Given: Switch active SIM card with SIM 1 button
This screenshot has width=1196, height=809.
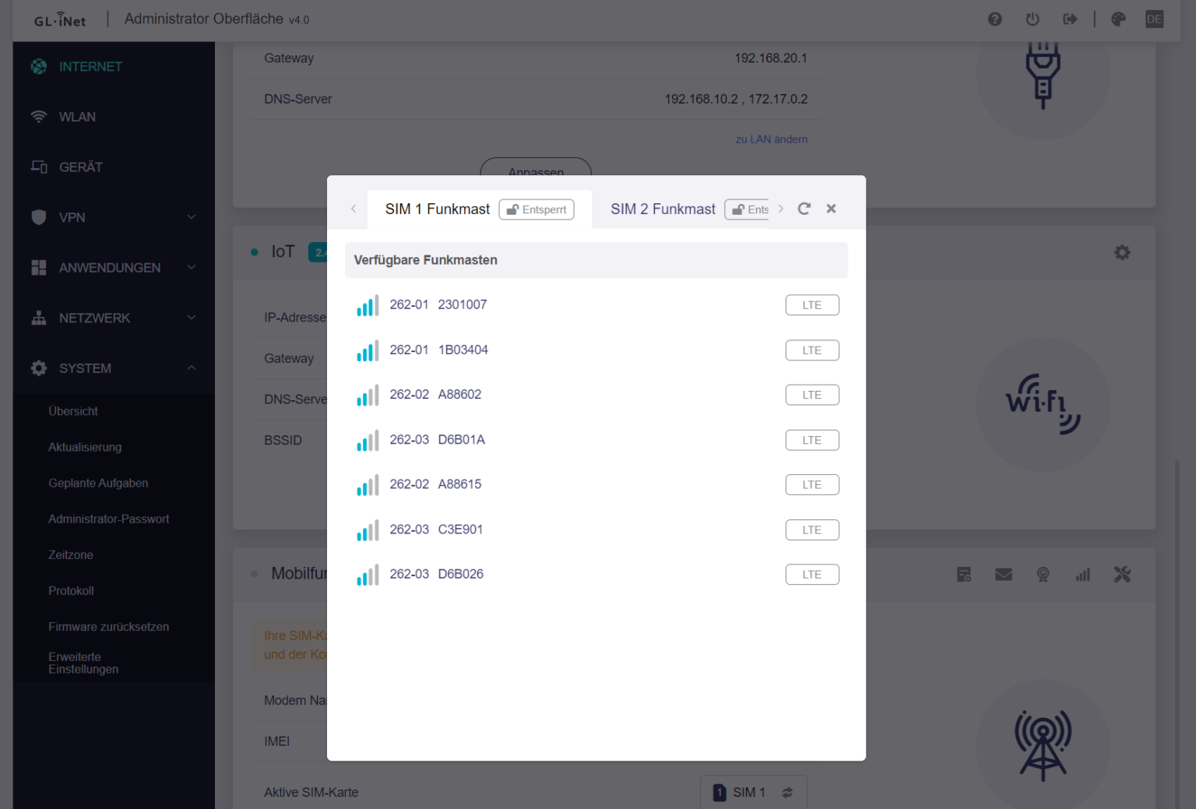Looking at the screenshot, I should pyautogui.click(x=753, y=792).
